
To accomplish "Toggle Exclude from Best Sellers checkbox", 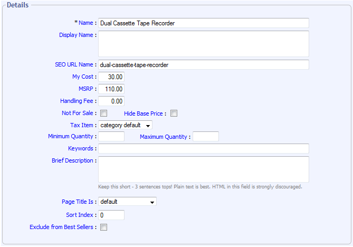I will (104, 227).
